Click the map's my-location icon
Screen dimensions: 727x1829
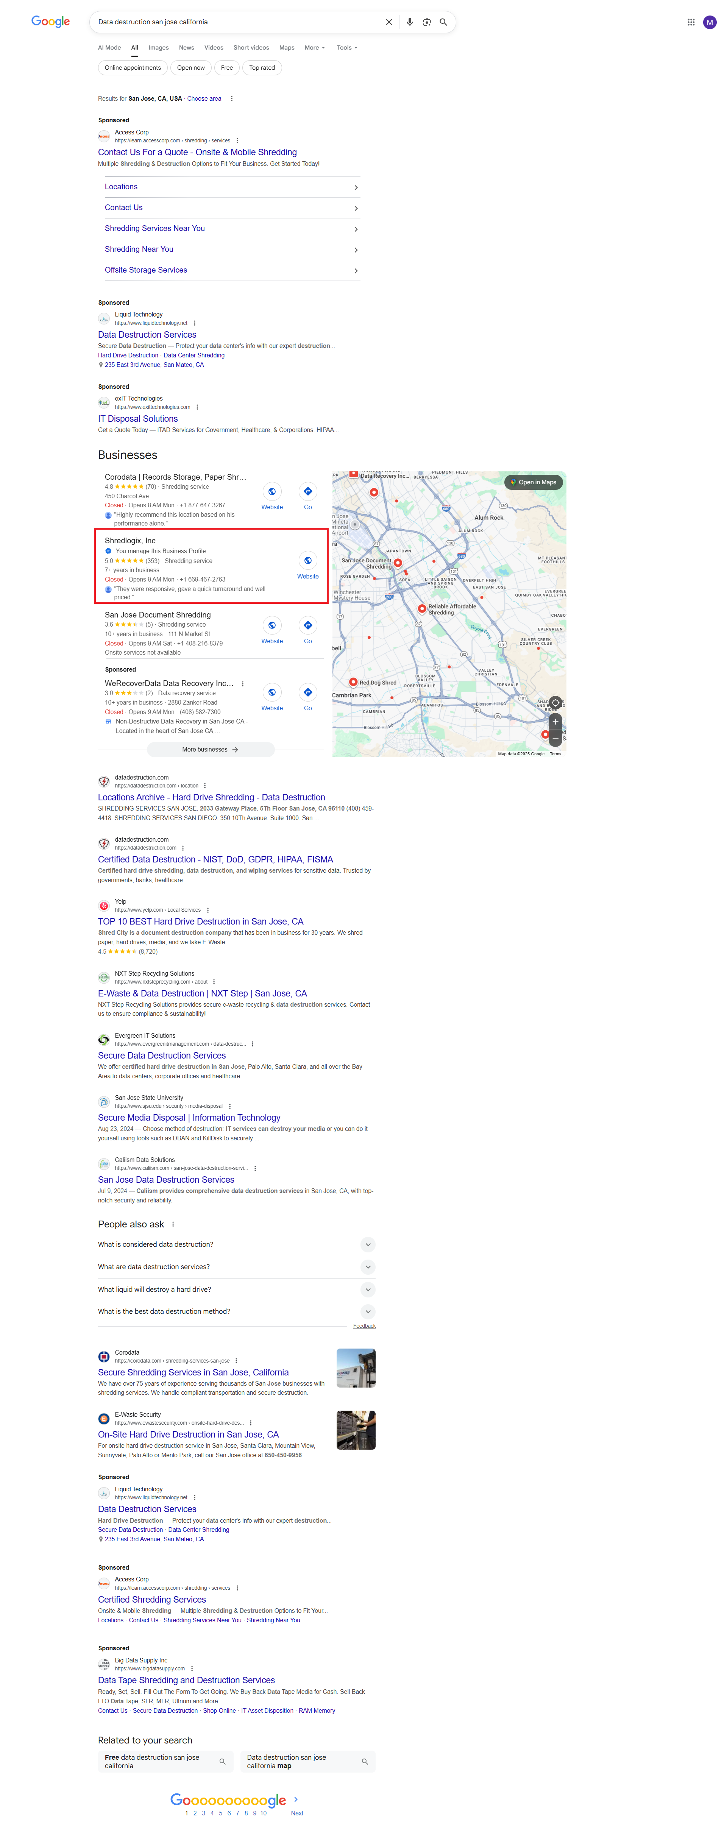[x=555, y=702]
